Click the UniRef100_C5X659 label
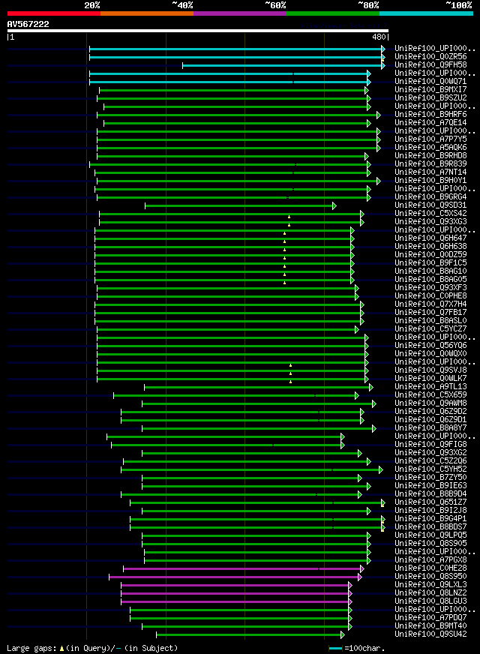Viewport: 480px width, 654px height. click(x=430, y=394)
